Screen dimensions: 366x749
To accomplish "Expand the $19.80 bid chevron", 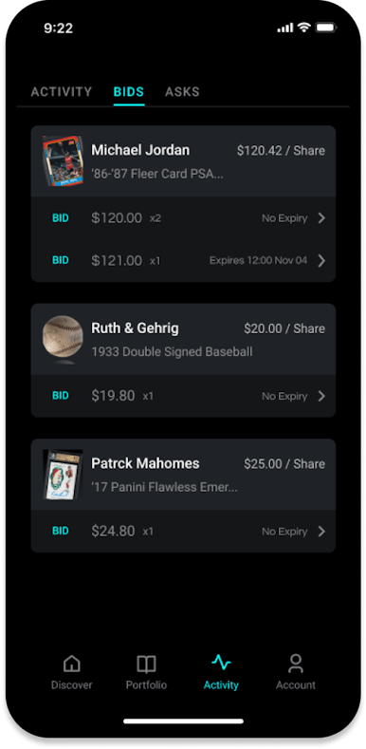I will click(321, 396).
